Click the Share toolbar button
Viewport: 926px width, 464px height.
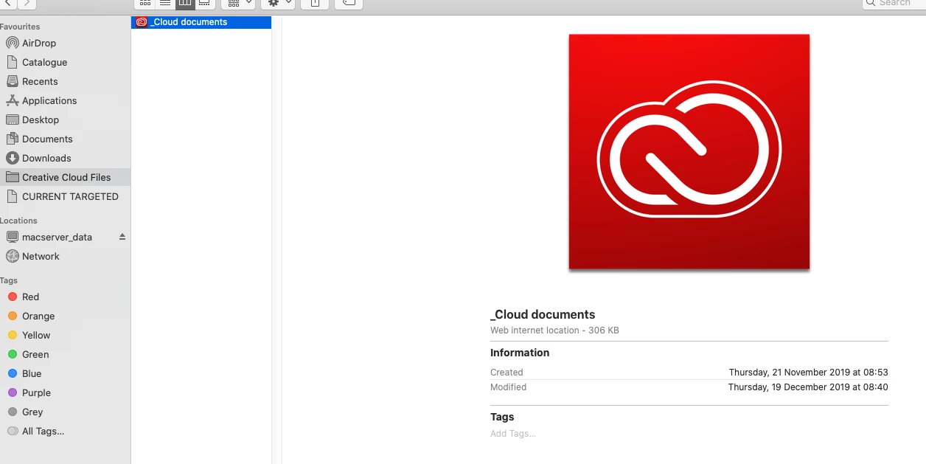[315, 3]
